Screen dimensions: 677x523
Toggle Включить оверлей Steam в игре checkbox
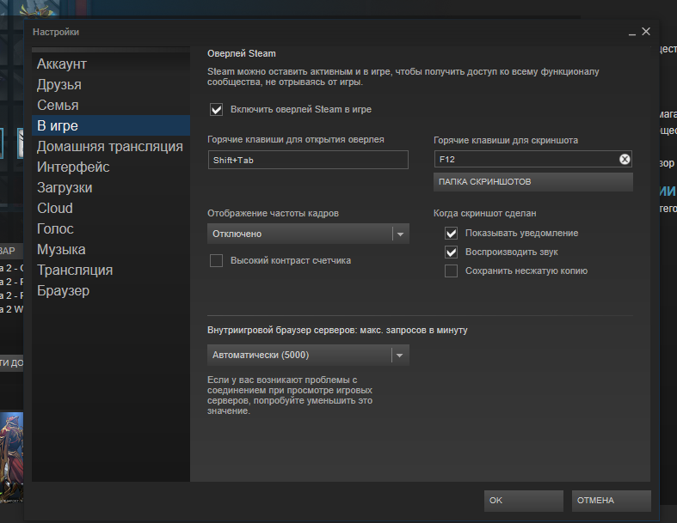coord(216,110)
